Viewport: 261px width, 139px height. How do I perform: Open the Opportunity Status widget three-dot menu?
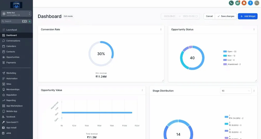[254, 30]
